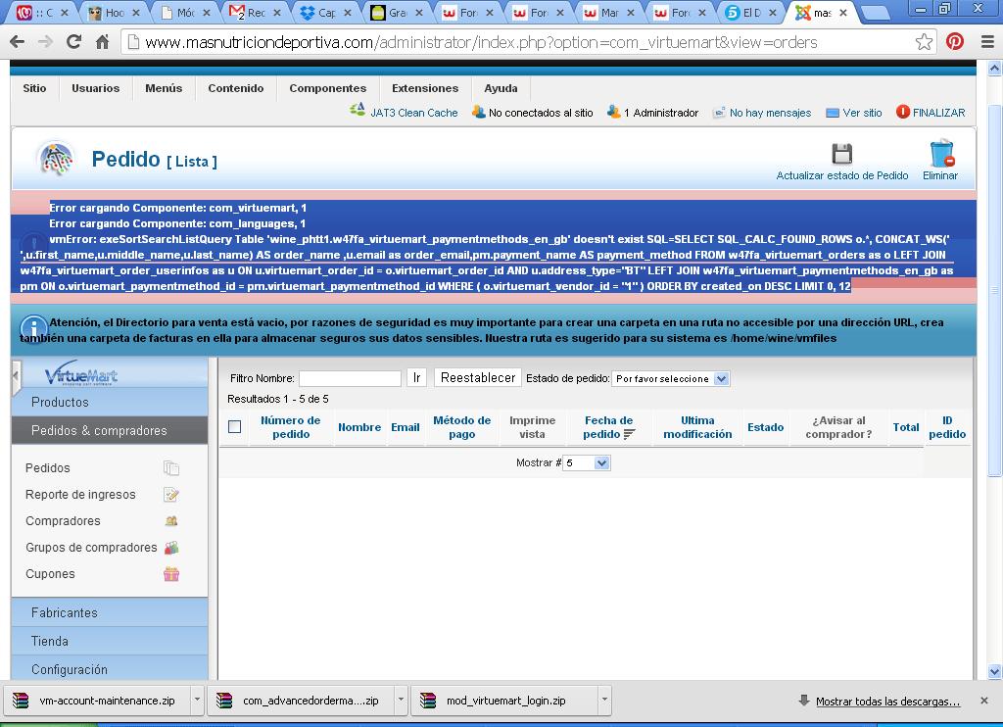The image size is (1003, 727).
Task: Open browser home page icon
Action: (x=102, y=42)
